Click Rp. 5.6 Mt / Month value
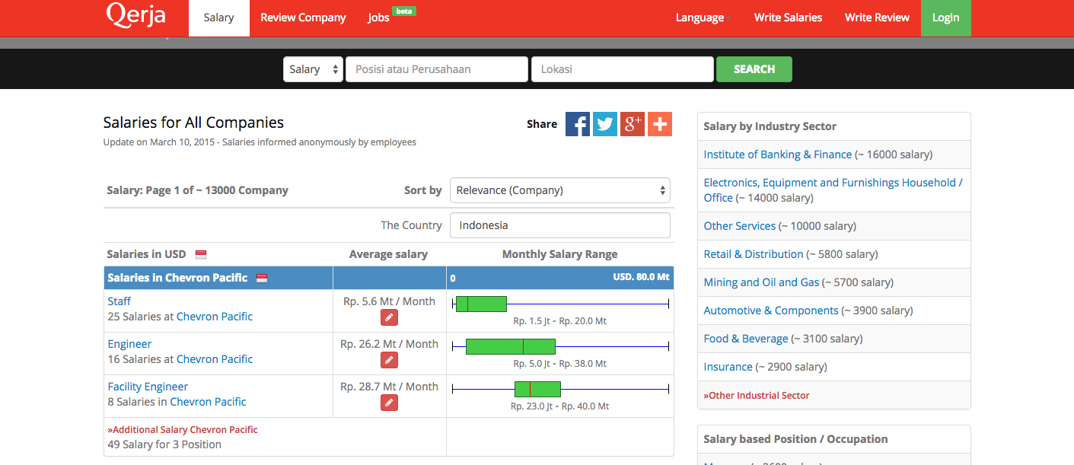Image resolution: width=1074 pixels, height=465 pixels. click(389, 301)
